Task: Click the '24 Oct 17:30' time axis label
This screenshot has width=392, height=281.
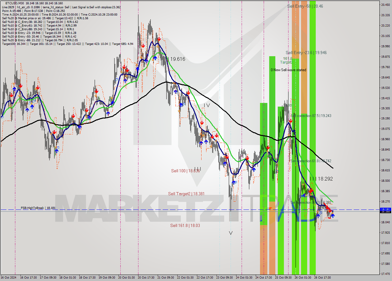Action: click(264, 278)
